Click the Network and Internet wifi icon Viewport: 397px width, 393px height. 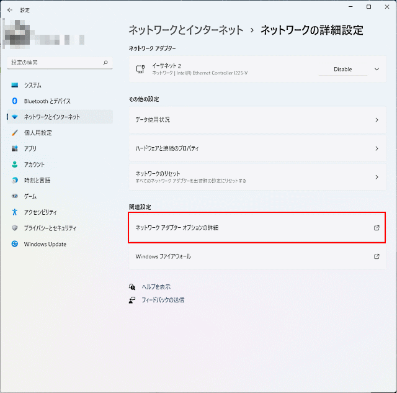tap(15, 117)
